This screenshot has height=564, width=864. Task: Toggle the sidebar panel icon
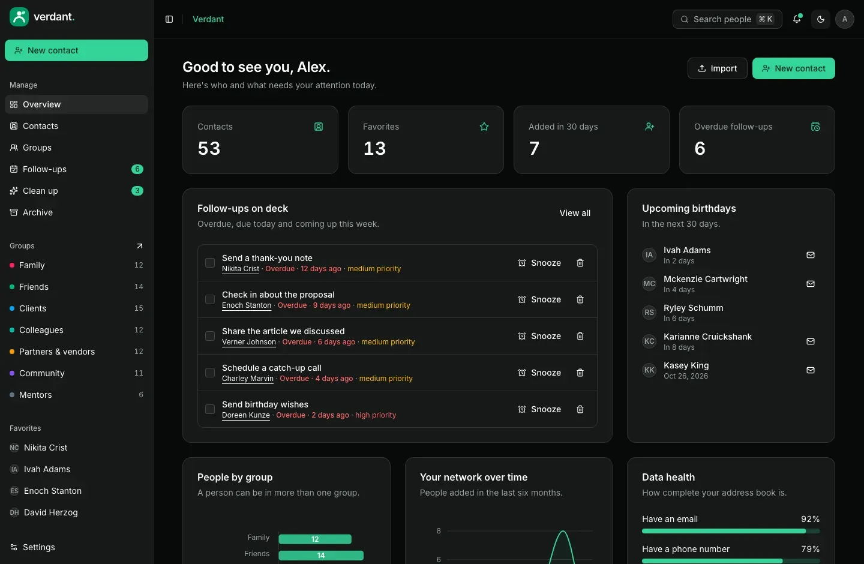[169, 19]
